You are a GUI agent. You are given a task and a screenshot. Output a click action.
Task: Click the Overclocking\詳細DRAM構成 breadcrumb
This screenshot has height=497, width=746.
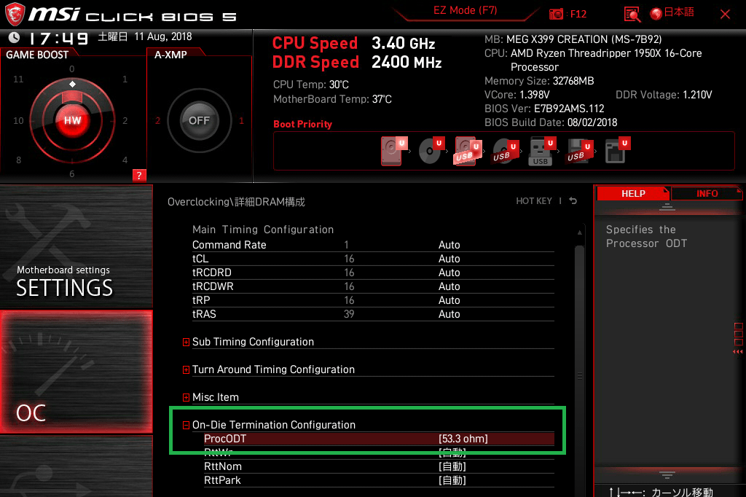pyautogui.click(x=236, y=202)
